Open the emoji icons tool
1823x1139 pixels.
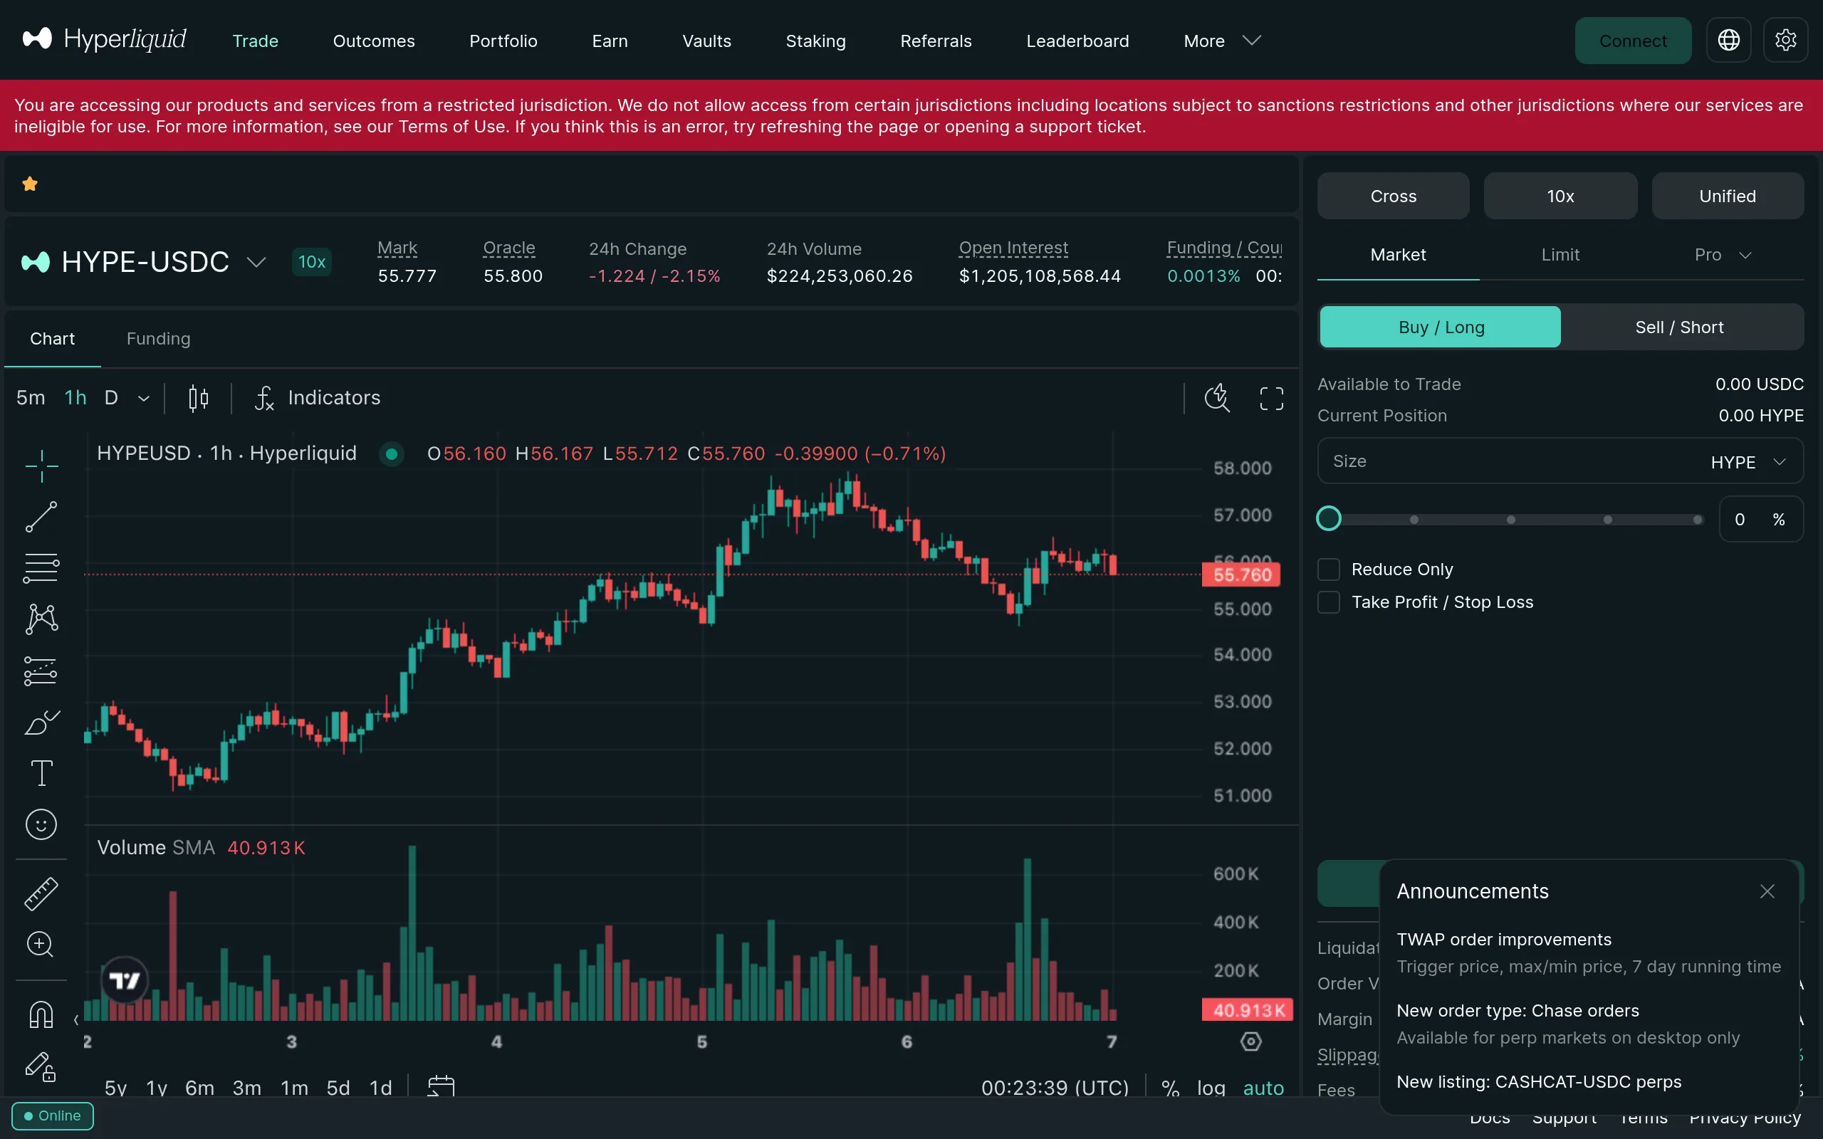[41, 824]
